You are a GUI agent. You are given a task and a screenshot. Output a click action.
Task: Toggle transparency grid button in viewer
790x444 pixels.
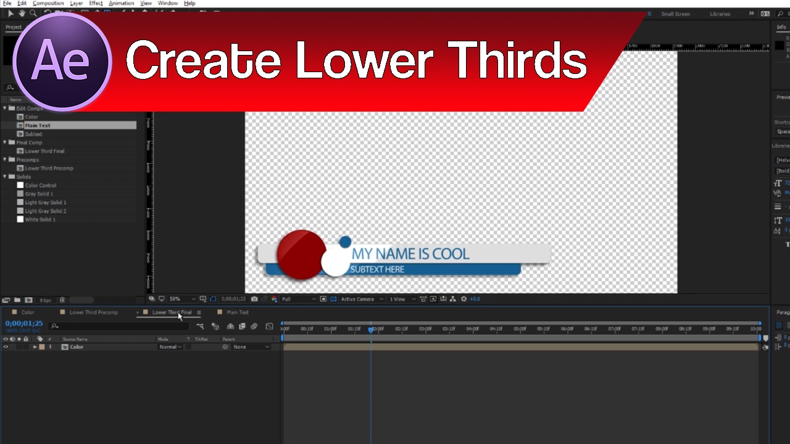[x=333, y=299]
